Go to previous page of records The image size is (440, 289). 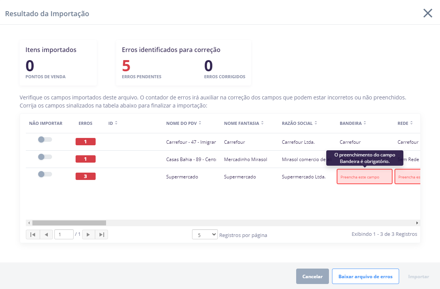coord(46,234)
